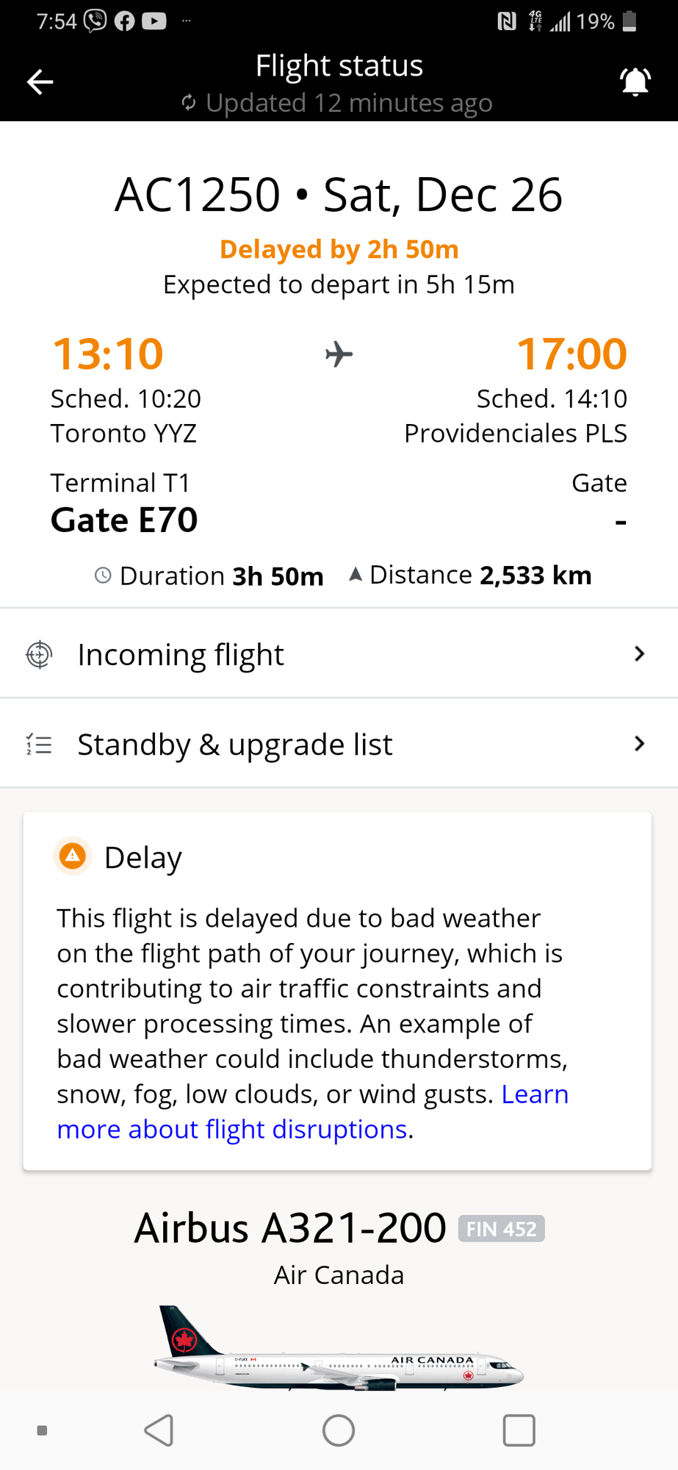Tap the airplane icon between the times
The height and width of the screenshot is (1470, 678).
click(x=339, y=354)
